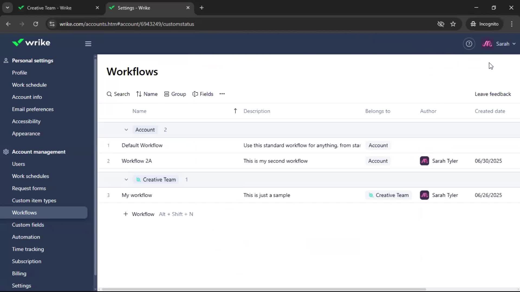Click Sarah Tyler's avatar on the My workflow row
Image resolution: width=520 pixels, height=292 pixels.
(424, 195)
